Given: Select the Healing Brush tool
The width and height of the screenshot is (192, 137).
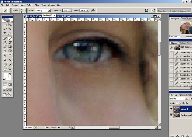Looking at the screenshot, I should tap(5, 38).
